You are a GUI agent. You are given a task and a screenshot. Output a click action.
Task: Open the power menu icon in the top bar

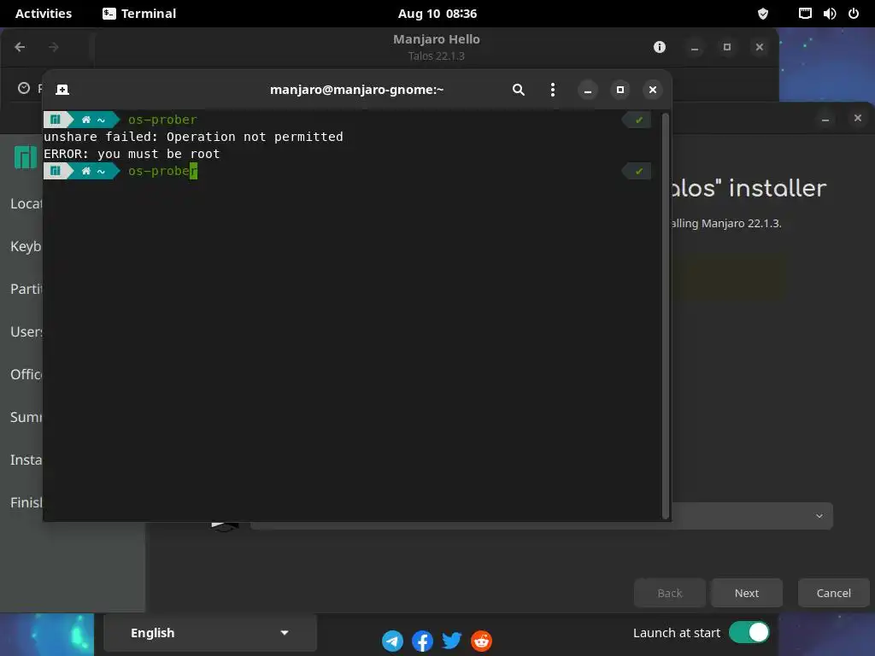(x=854, y=14)
